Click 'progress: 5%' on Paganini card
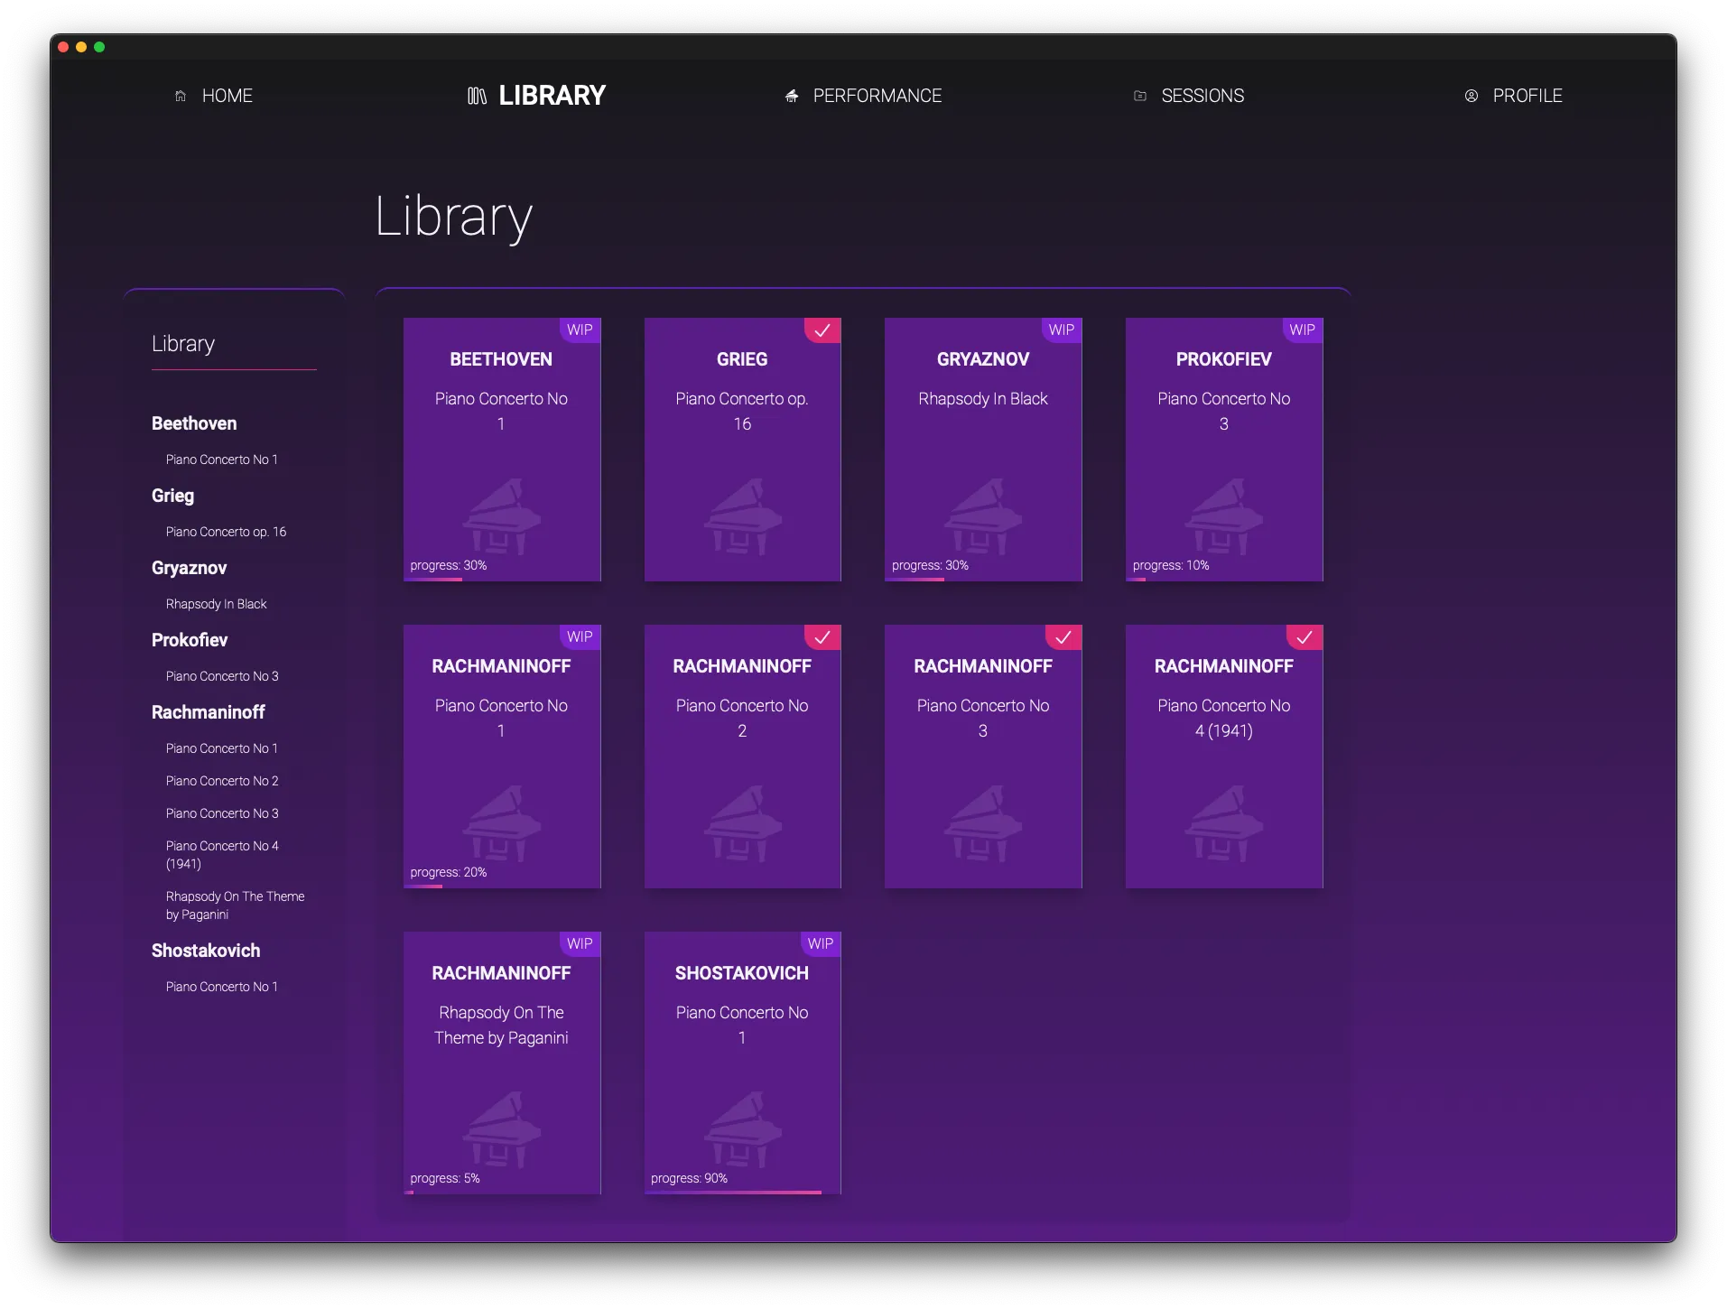Screen dimensions: 1727x1309 [x=444, y=1178]
